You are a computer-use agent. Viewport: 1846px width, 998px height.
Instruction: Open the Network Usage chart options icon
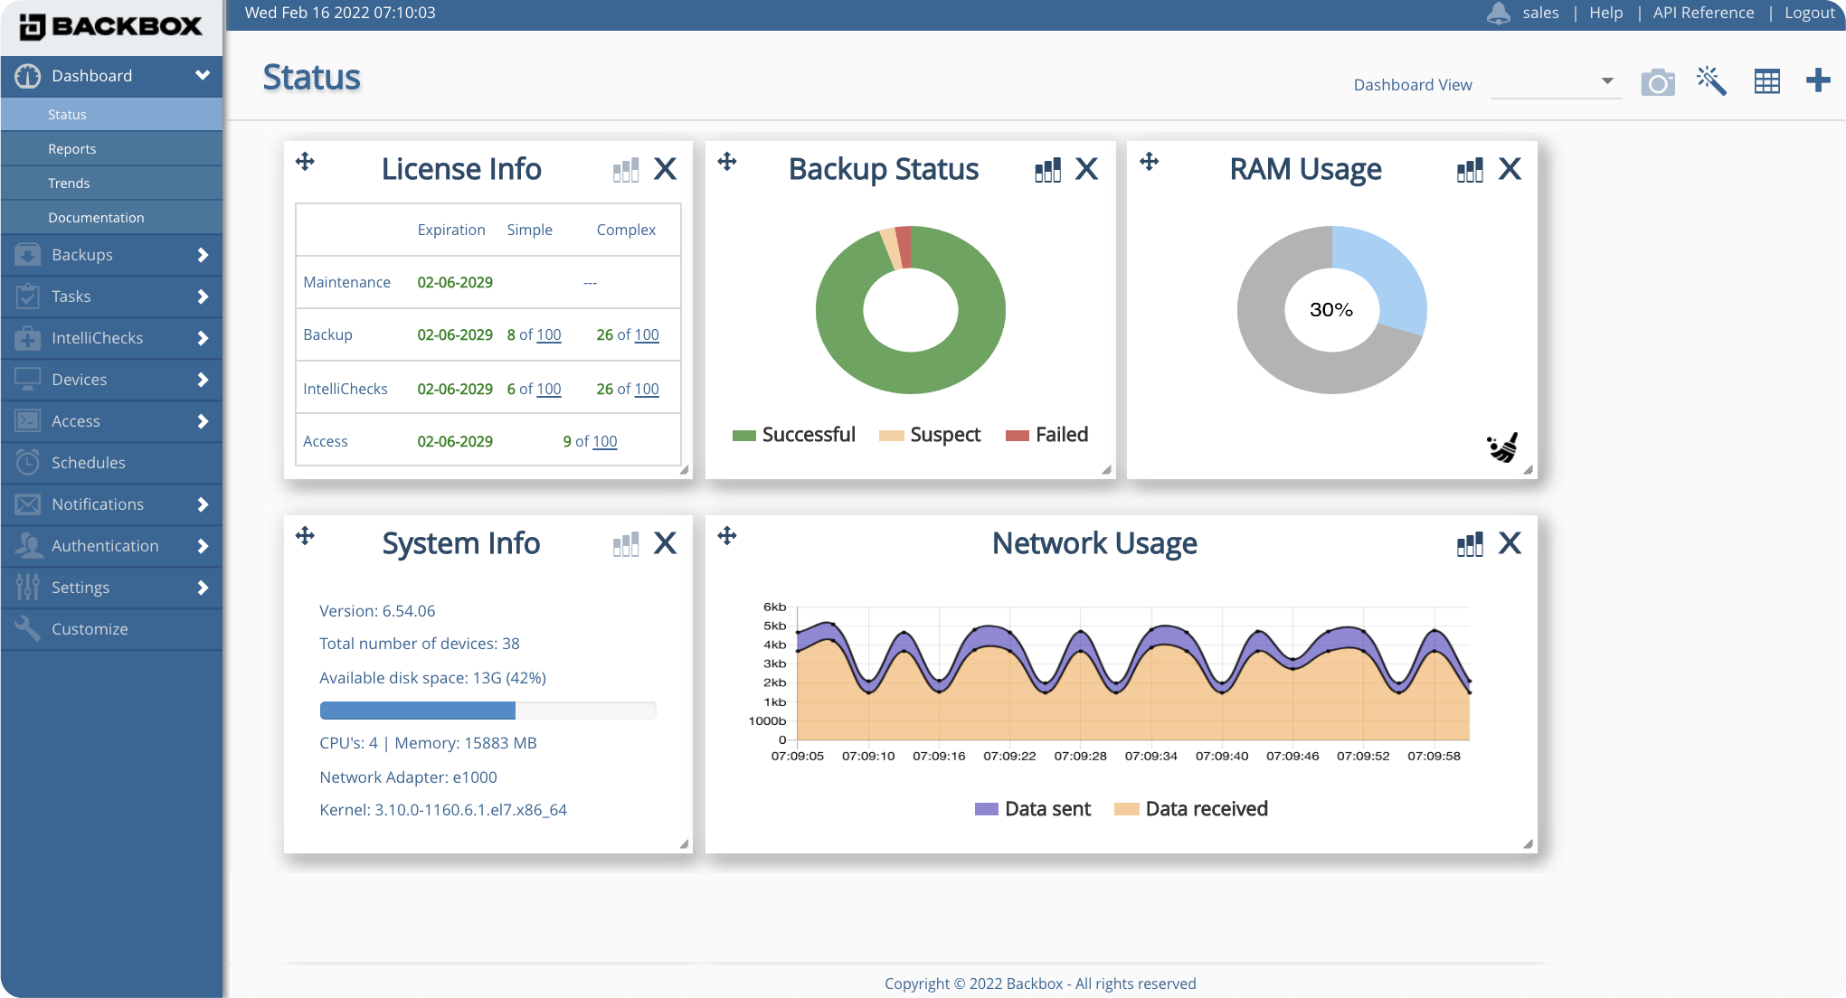1470,544
